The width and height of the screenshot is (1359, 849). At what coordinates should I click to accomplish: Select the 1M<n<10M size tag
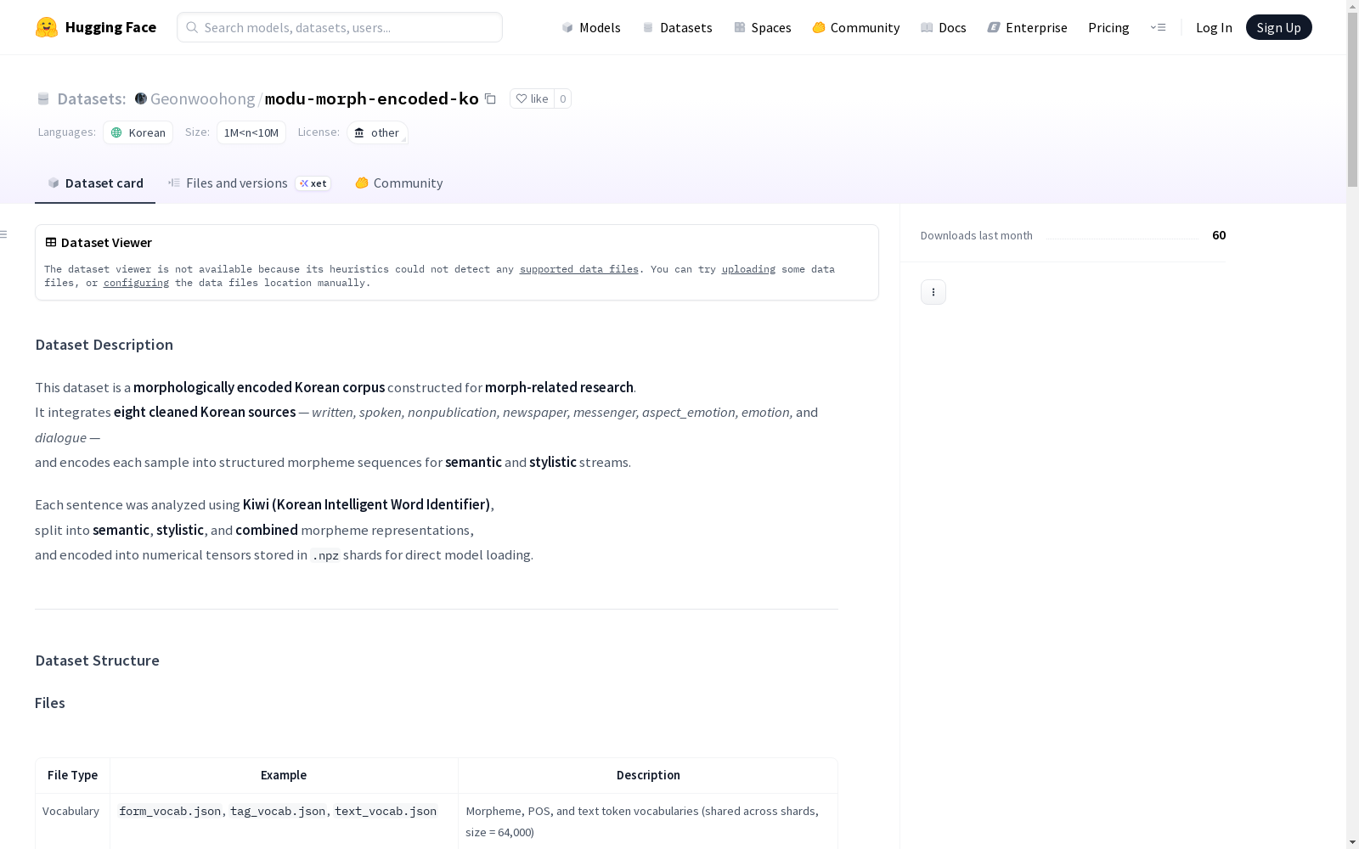point(251,132)
